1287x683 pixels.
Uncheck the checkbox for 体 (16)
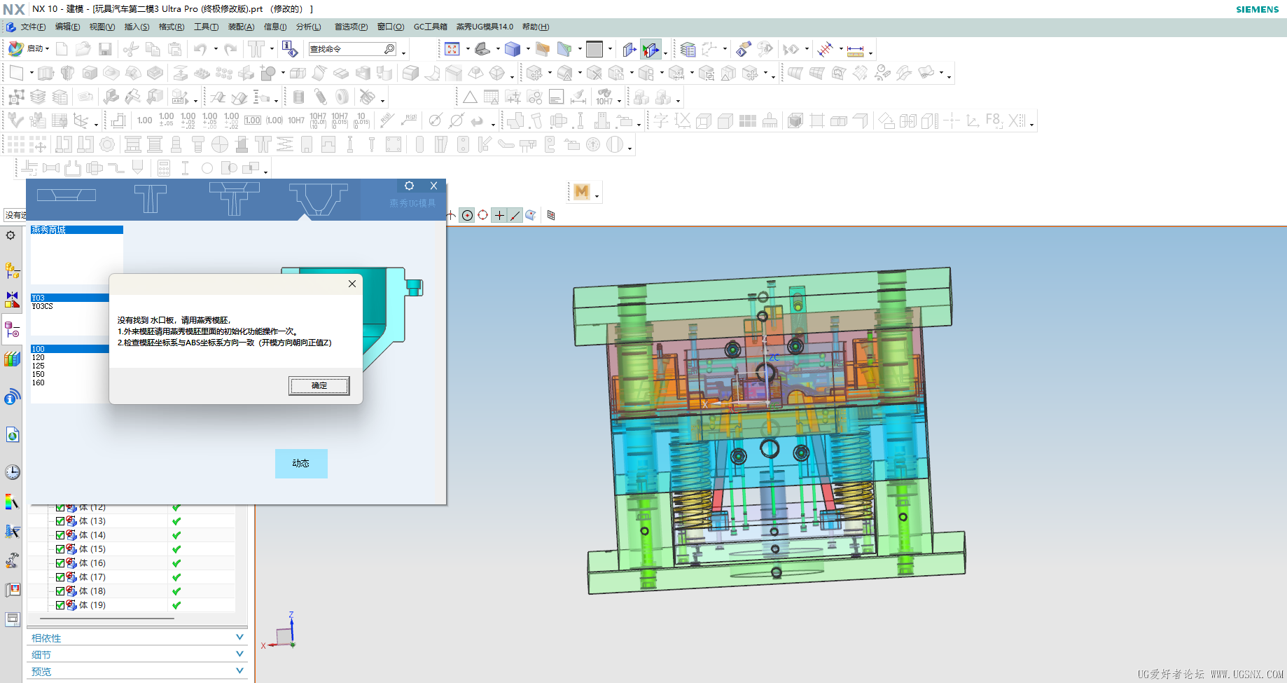click(x=60, y=563)
